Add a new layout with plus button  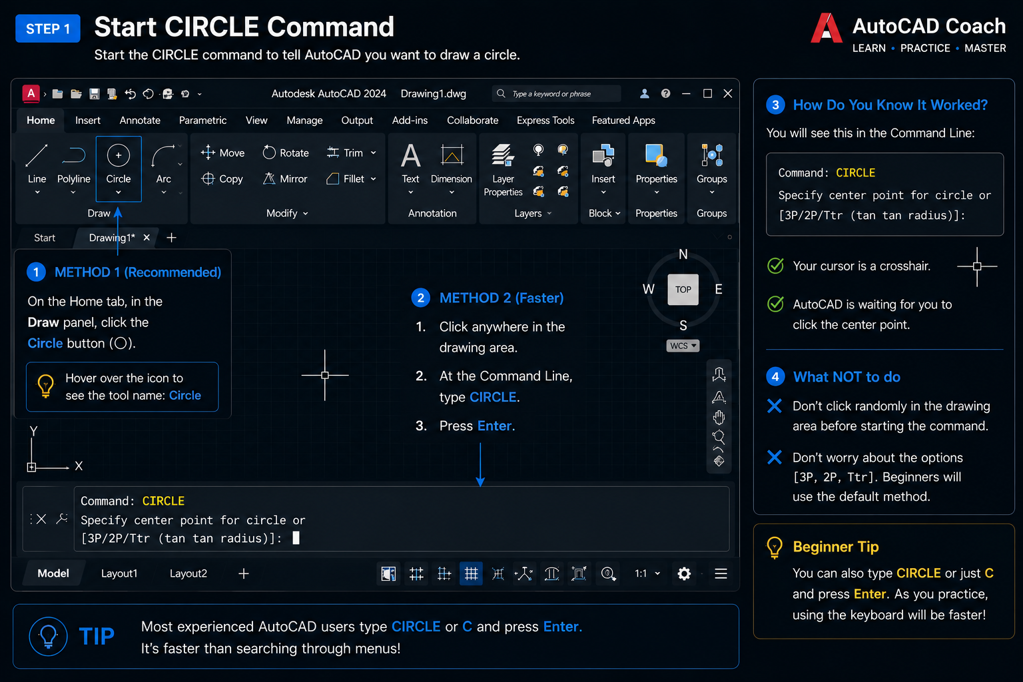pyautogui.click(x=244, y=573)
